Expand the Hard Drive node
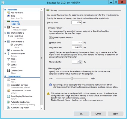Viewport: 127px width, 119px height. point(9,36)
